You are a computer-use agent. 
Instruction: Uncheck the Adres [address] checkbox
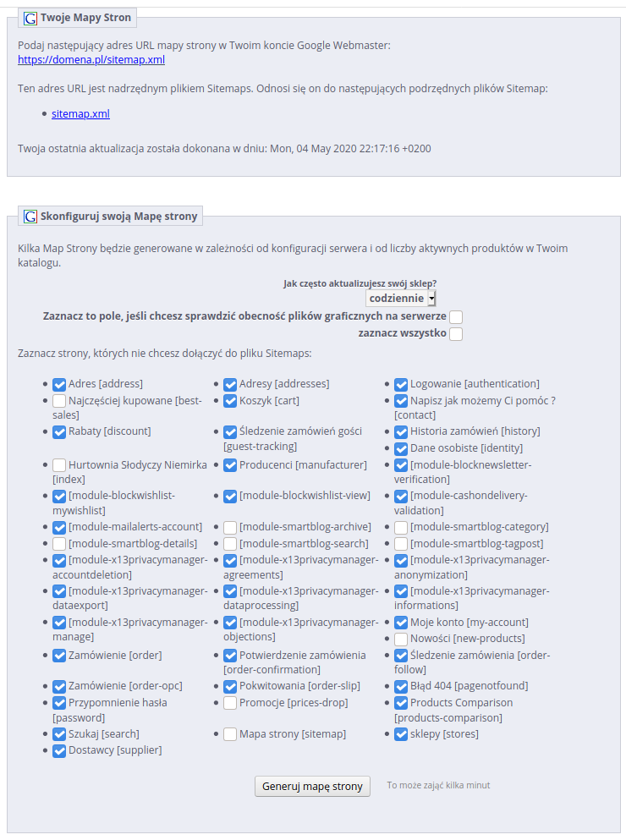coord(59,385)
